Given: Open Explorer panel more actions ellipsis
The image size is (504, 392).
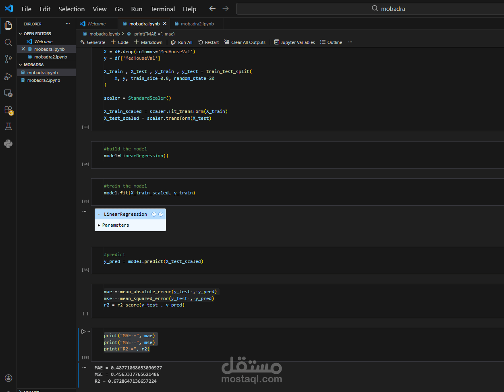Looking at the screenshot, I should pyautogui.click(x=68, y=24).
